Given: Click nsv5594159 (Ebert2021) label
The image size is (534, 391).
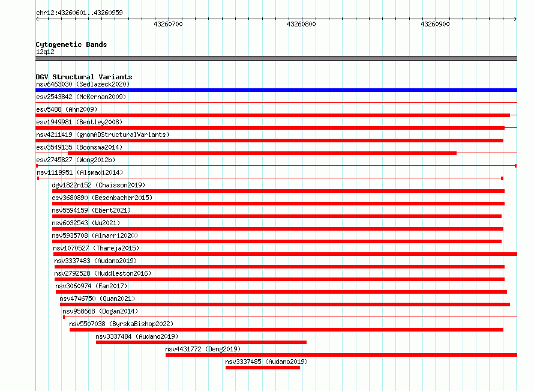Looking at the screenshot, I should pyautogui.click(x=91, y=210).
